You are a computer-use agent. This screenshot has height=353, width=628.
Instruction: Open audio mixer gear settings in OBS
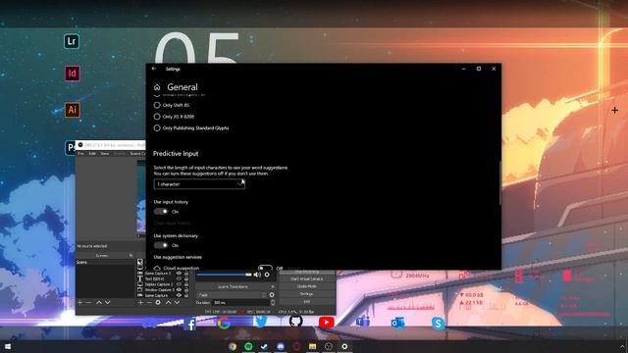[267, 275]
